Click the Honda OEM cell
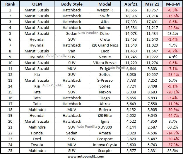Viewport: 183px width, 159px height. tap(37, 133)
